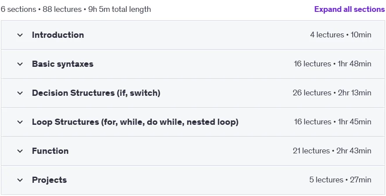Click Decision Structures (if, switch) heading
This screenshot has width=386, height=196.
click(x=96, y=93)
